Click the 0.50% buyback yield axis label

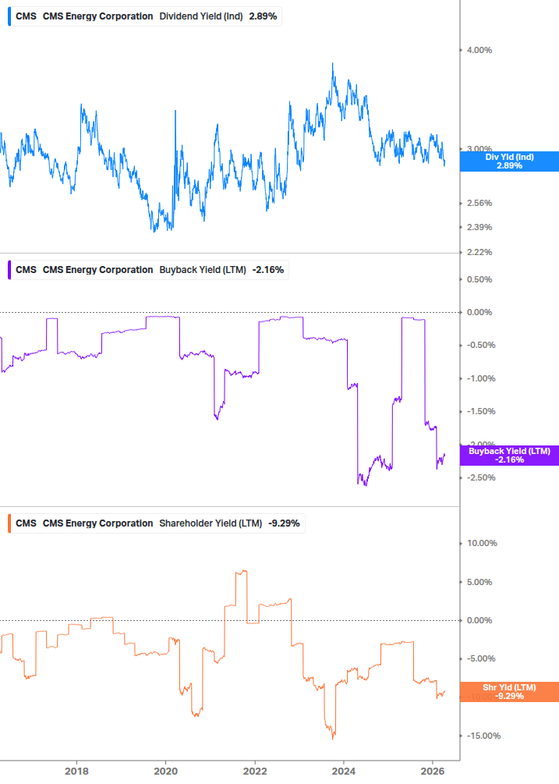click(x=479, y=279)
